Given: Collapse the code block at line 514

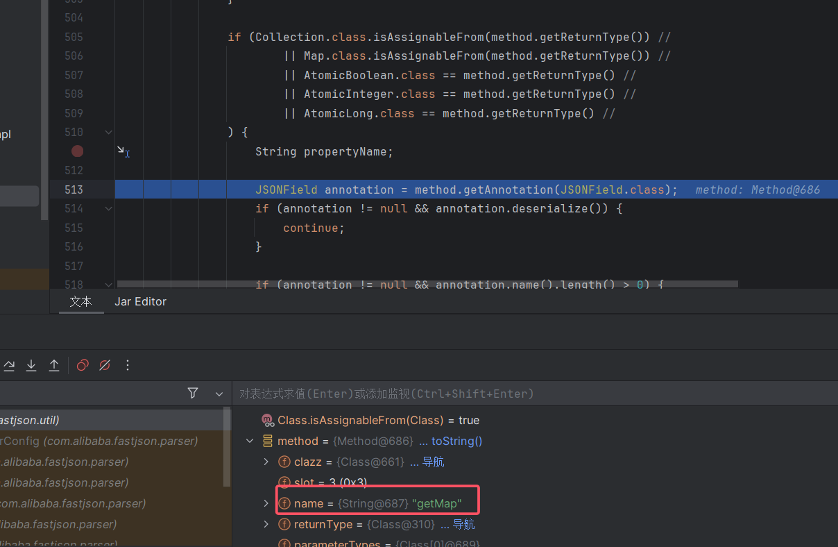Looking at the screenshot, I should click(108, 208).
